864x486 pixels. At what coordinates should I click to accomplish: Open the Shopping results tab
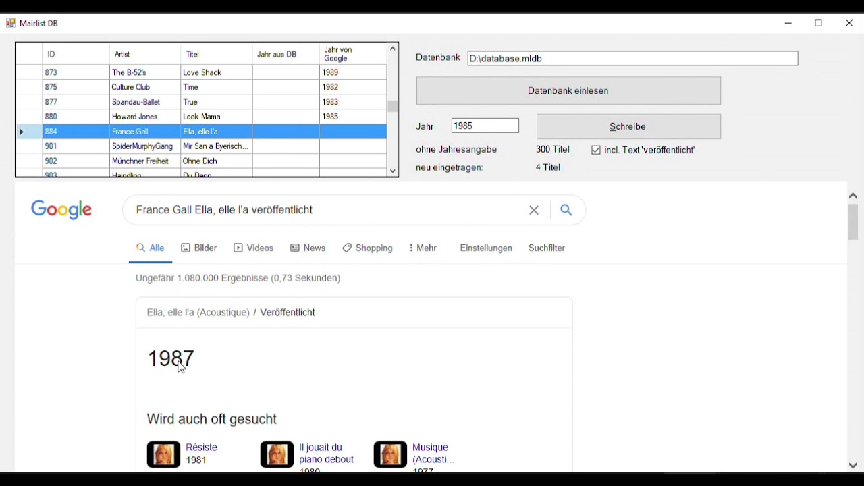tap(368, 248)
